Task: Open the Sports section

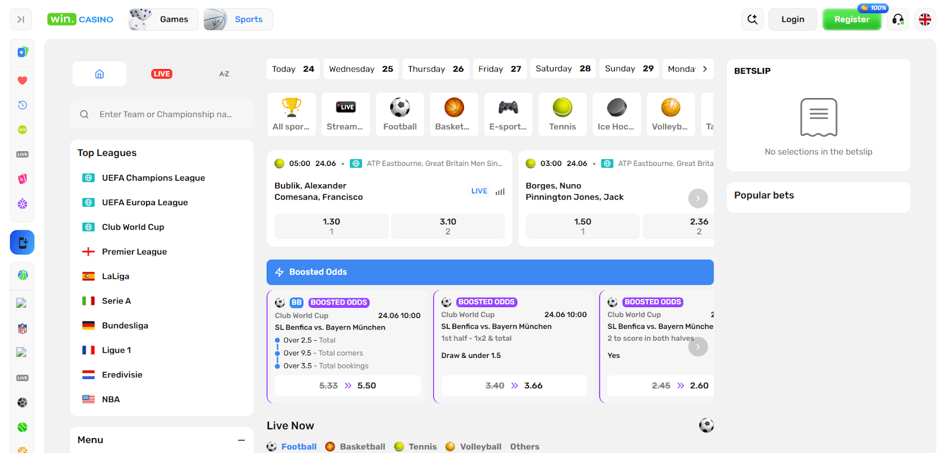Action: click(x=238, y=19)
